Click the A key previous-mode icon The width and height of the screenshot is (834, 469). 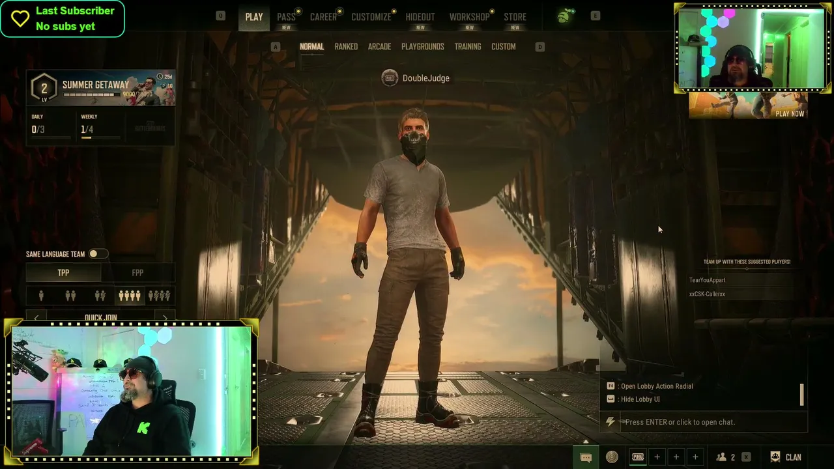(276, 47)
